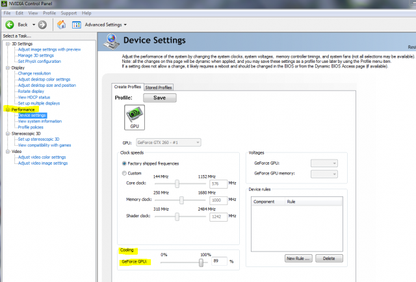
Task: Open Adjust desktop color settings
Action: 44,79
